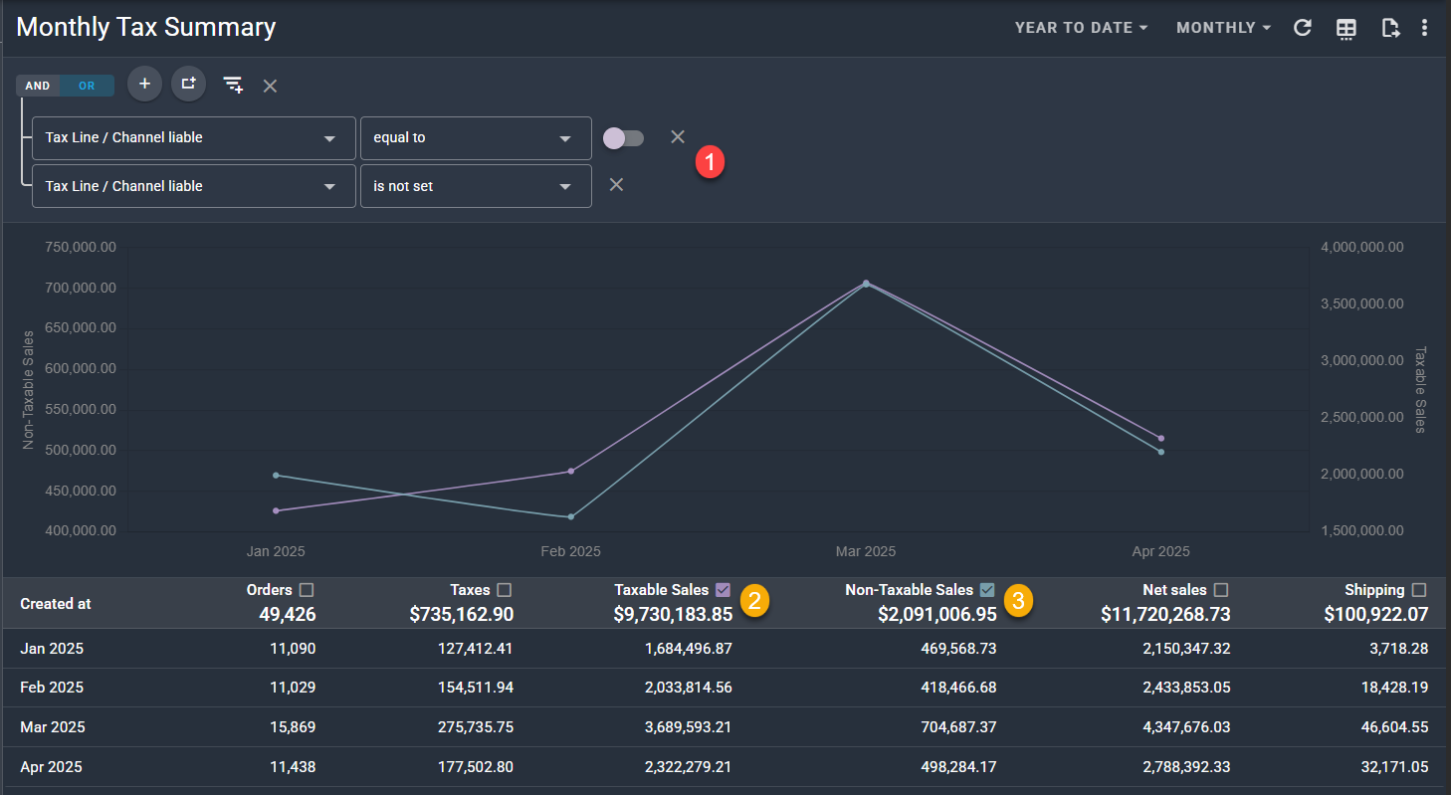The height and width of the screenshot is (795, 1451).
Task: Open the table view icon
Action: pos(1346,29)
